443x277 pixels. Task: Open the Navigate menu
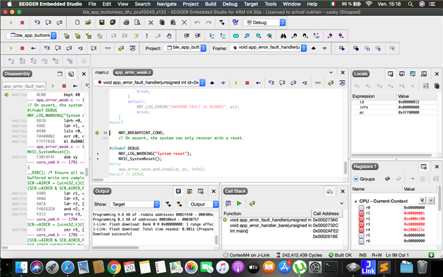click(x=167, y=4)
